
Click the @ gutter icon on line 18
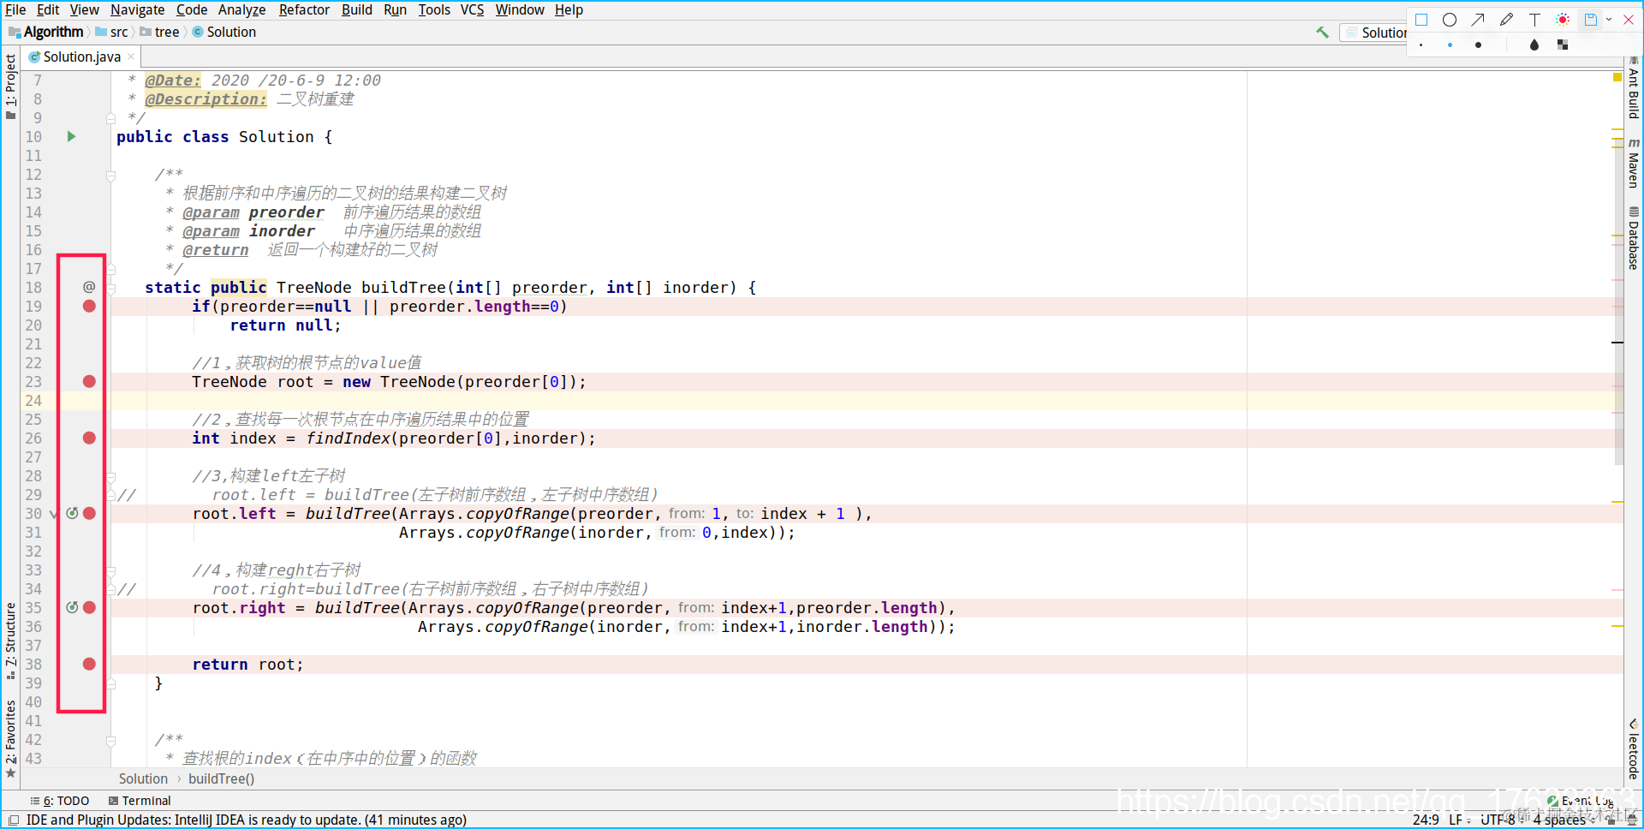click(x=89, y=287)
